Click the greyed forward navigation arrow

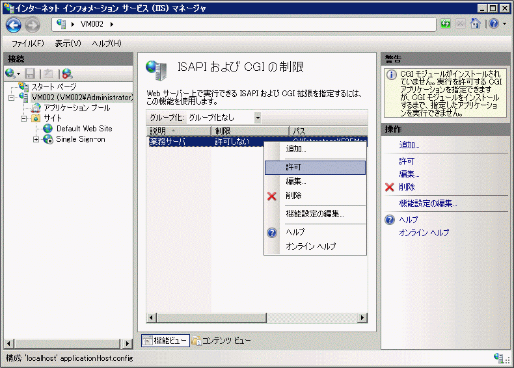(x=33, y=25)
